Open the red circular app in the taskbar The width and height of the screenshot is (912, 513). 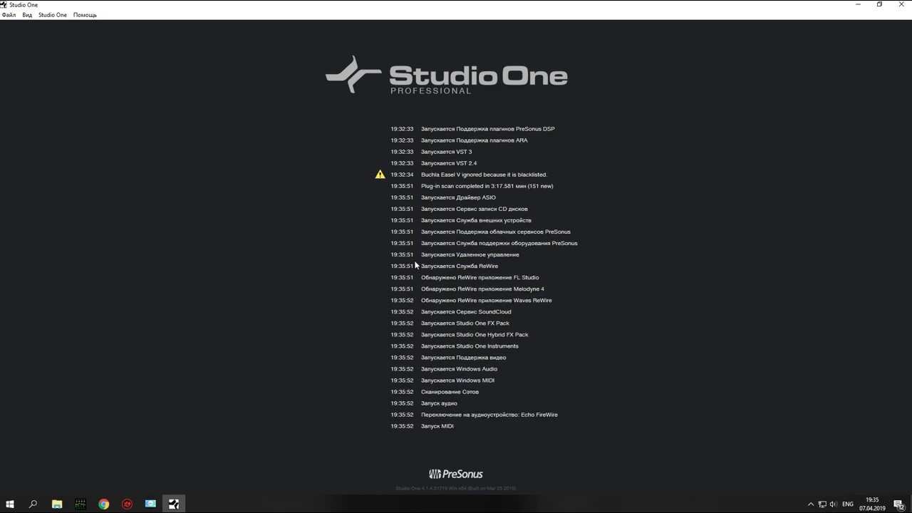tap(128, 504)
